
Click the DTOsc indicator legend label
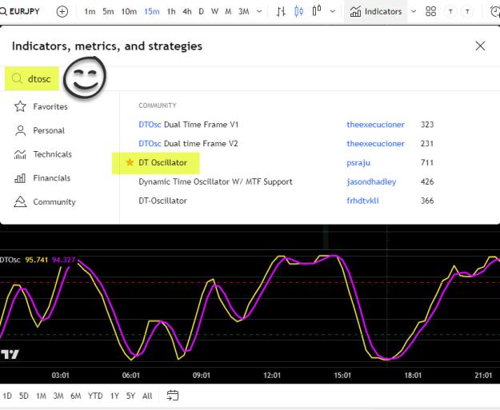click(x=10, y=260)
